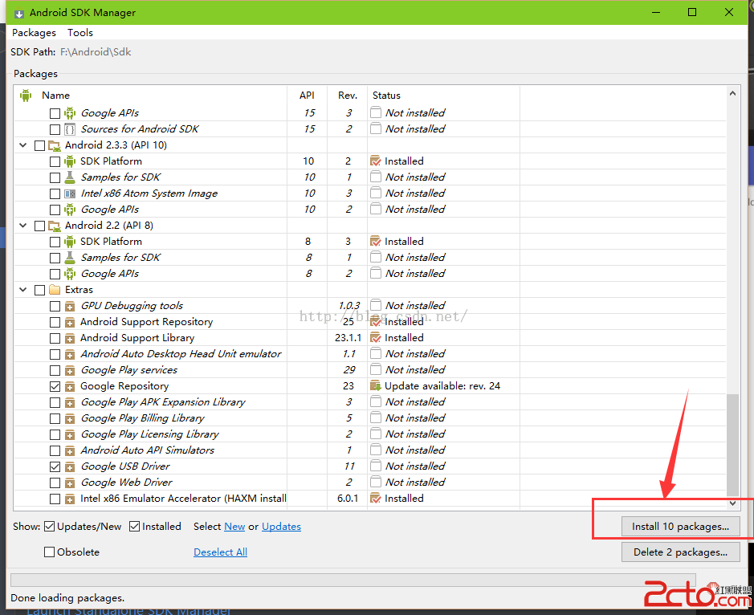This screenshot has height=615, width=754.
Task: Check the Intel x86 Atom System Image checkbox
Action: 55,193
